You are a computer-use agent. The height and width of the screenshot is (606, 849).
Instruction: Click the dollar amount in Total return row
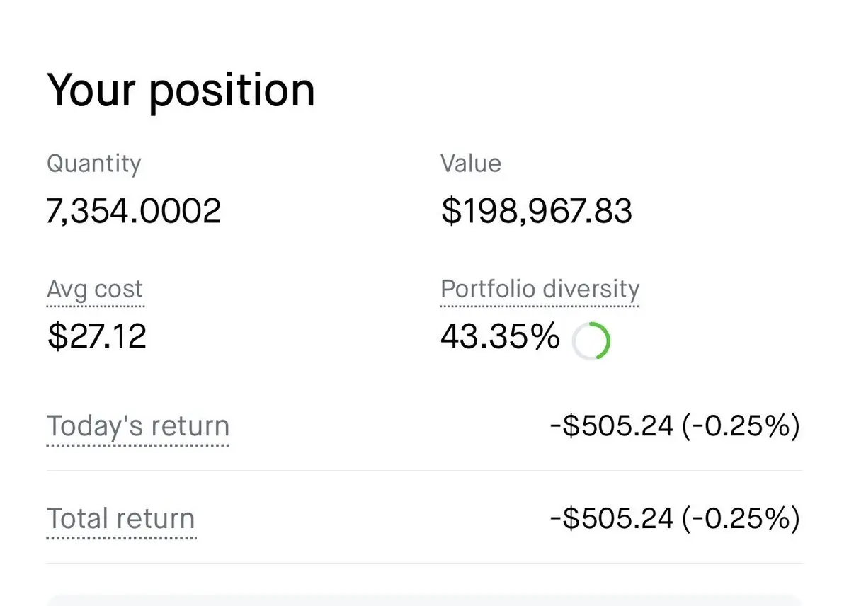click(611, 519)
